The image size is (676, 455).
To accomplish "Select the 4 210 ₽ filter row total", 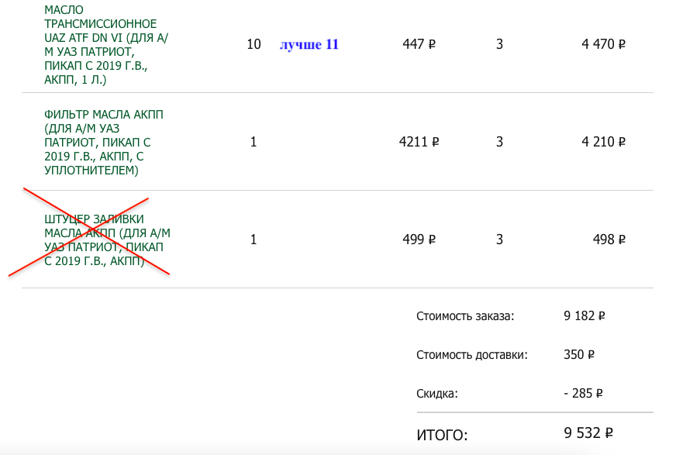I will tap(603, 142).
